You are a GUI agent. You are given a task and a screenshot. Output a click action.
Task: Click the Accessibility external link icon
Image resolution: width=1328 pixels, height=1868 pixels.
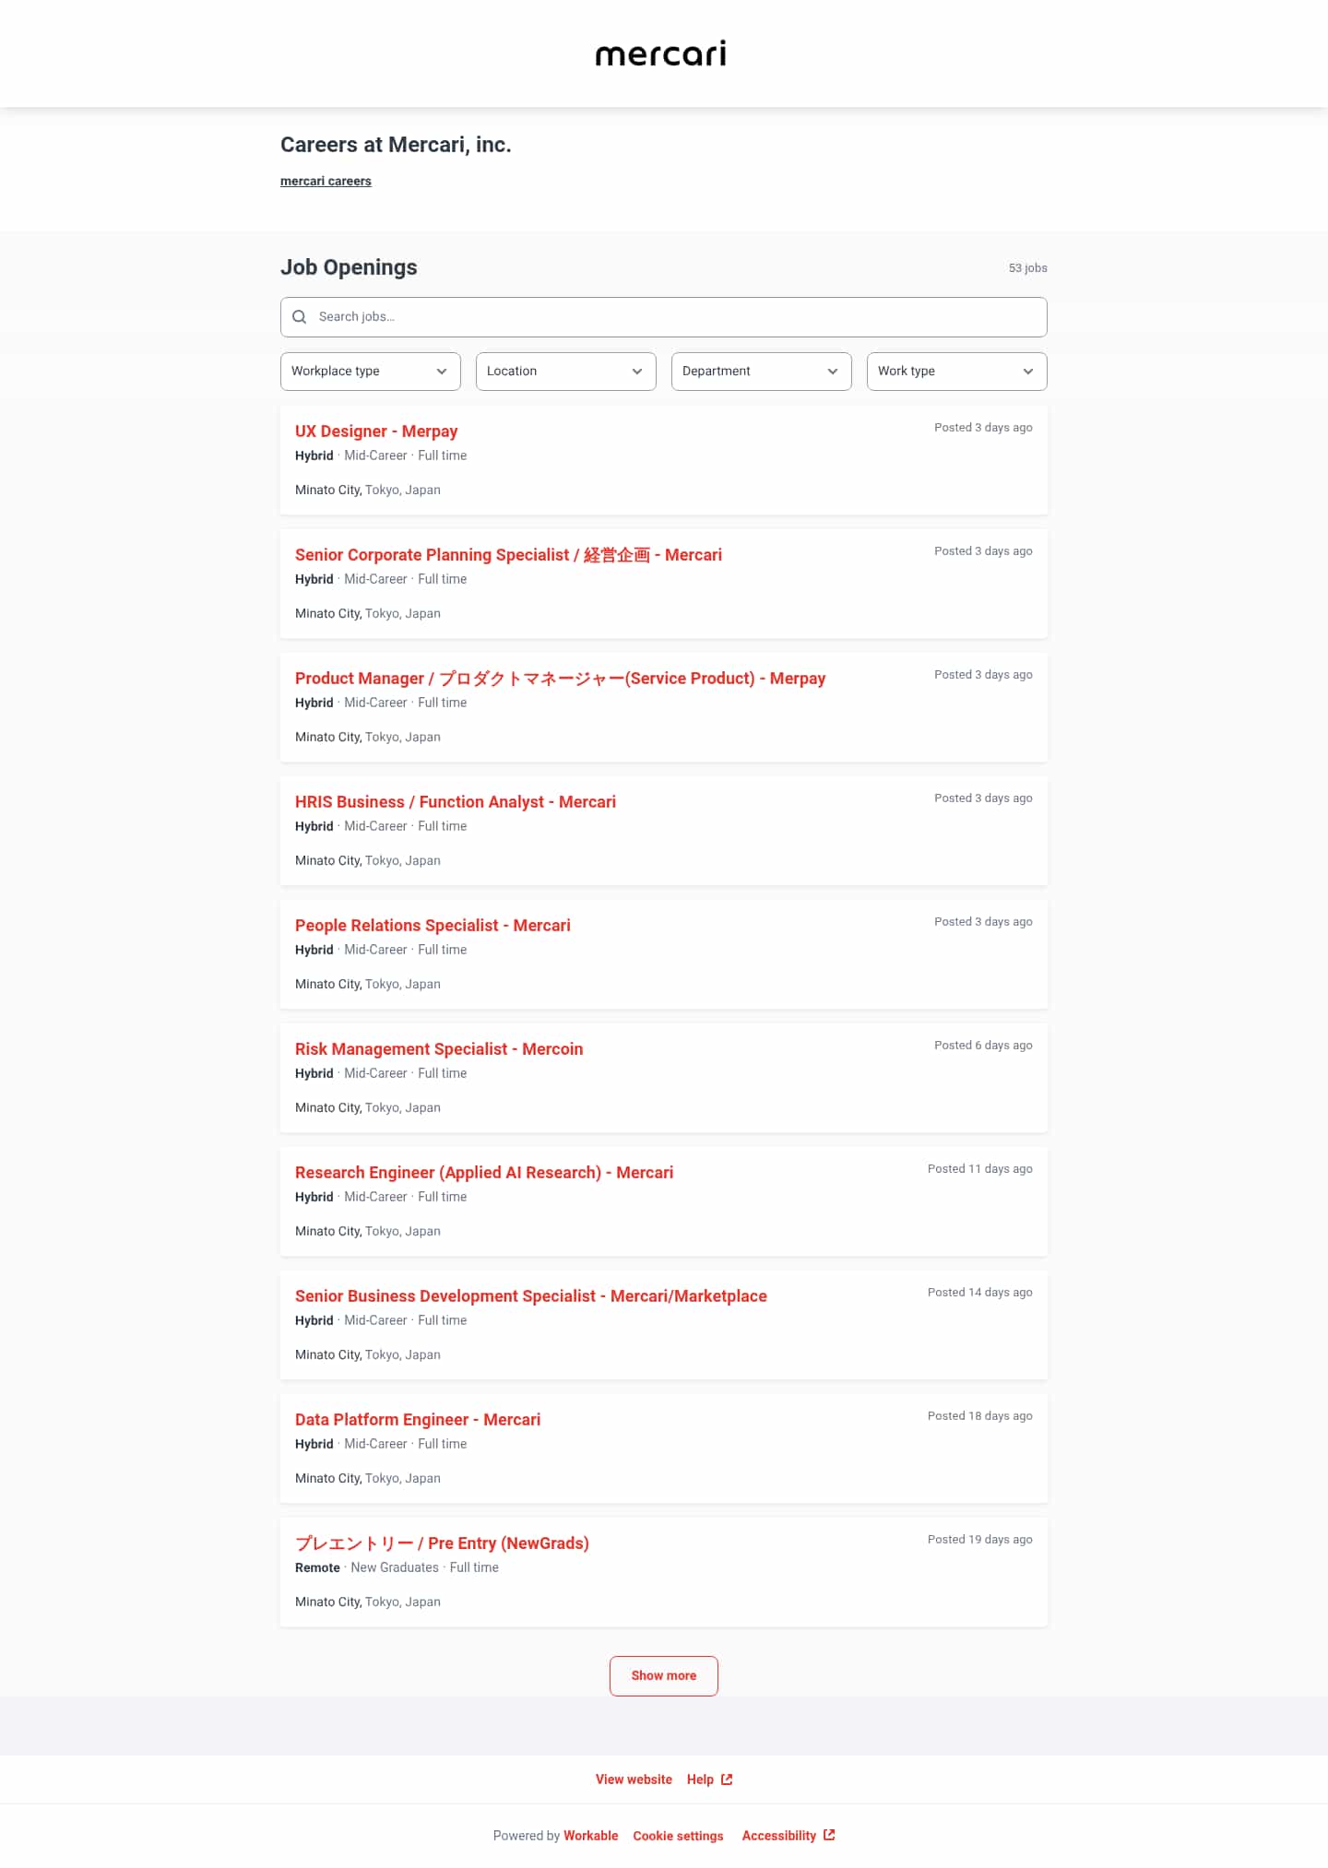[829, 1835]
